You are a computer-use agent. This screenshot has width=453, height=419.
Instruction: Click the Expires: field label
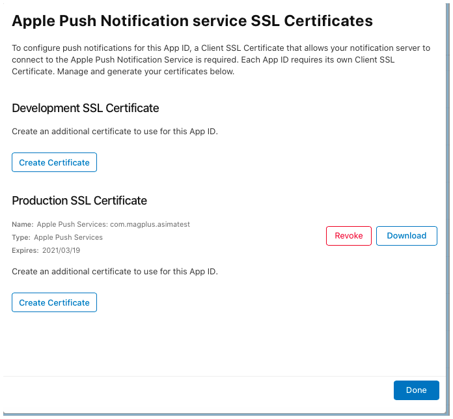point(25,250)
